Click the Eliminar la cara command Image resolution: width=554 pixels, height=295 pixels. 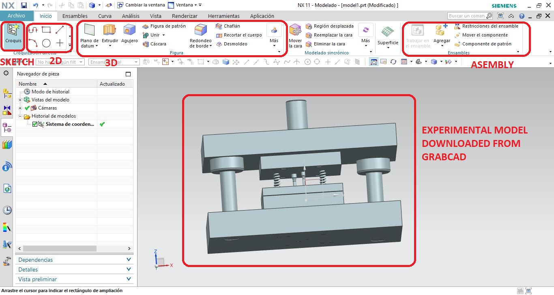click(326, 44)
